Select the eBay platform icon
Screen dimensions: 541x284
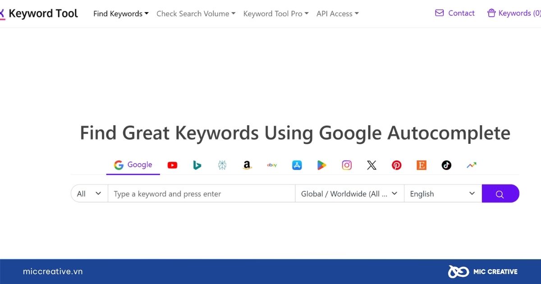point(272,165)
